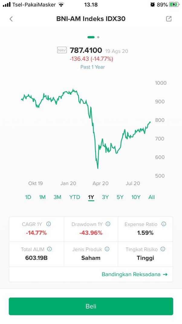The width and height of the screenshot is (182, 324).
Task: Open the Drawdown 1Y info tooltip
Action: click(108, 224)
